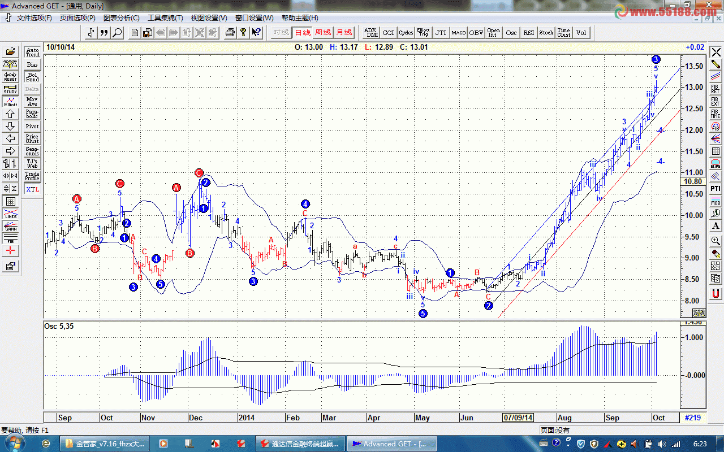This screenshot has width=724, height=452.
Task: Click the magnifier search toolbar icon
Action: [117, 33]
